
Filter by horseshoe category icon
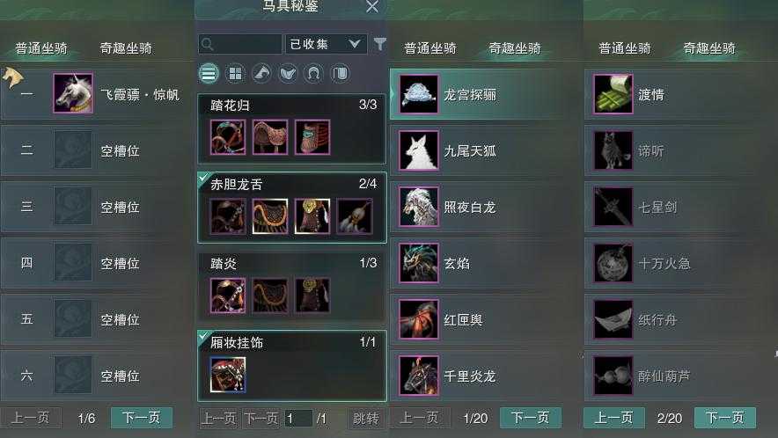[313, 74]
